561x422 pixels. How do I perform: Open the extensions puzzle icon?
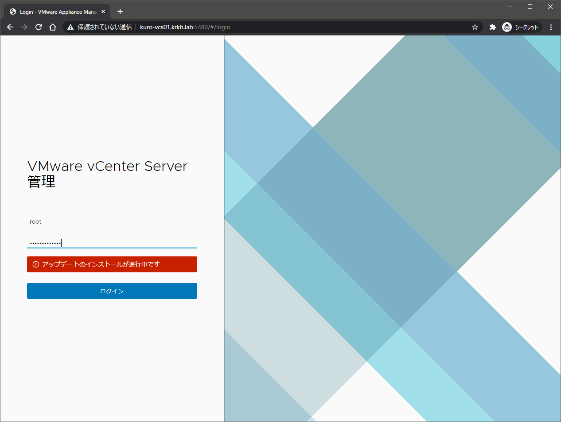click(492, 27)
